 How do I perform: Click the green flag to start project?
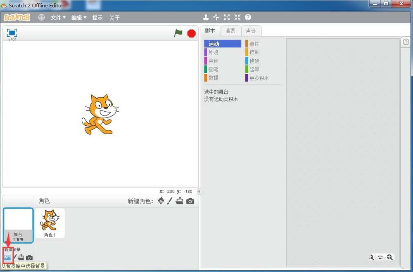click(x=178, y=33)
